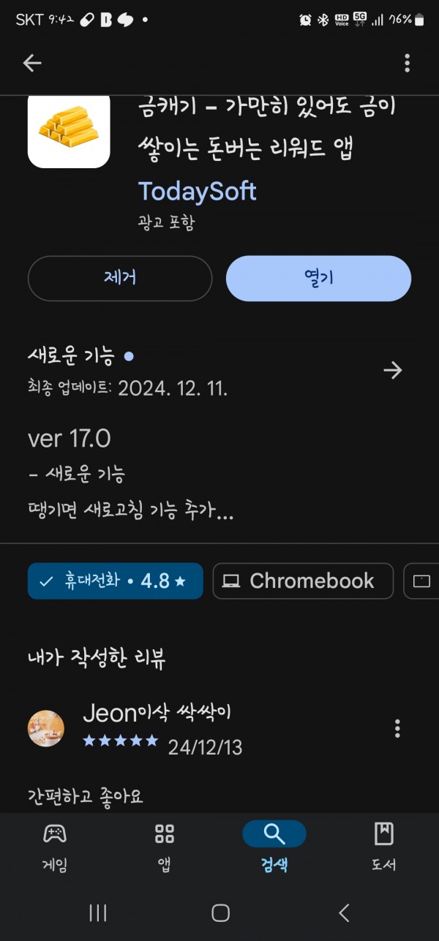Tap the system back navigation button
The image size is (439, 941).
344,912
